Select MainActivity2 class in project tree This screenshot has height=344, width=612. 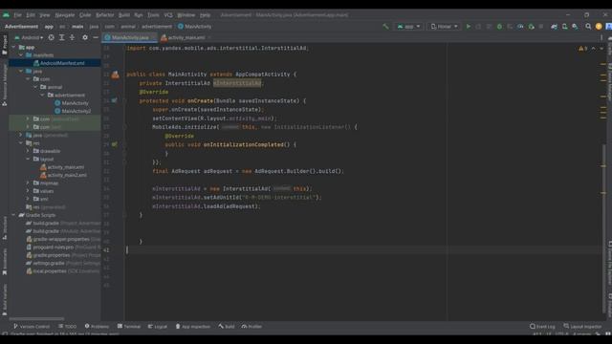73,111
